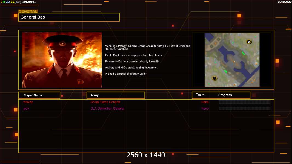Viewport: 292px width, 164px height.
Task: Click Artillery and MiGs firestorms line
Action: pyautogui.click(x=131, y=68)
